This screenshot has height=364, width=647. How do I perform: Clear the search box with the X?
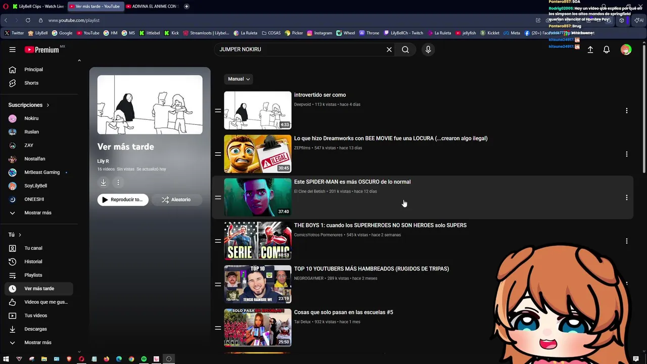click(x=389, y=50)
